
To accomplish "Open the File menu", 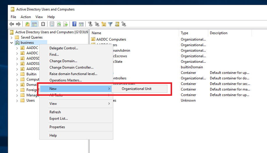I will point(13,17).
